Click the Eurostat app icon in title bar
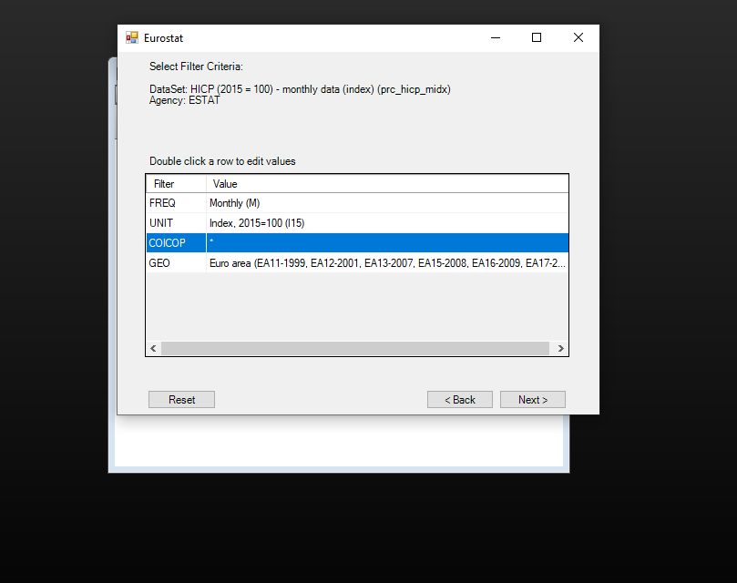Image resolution: width=737 pixels, height=583 pixels. click(x=132, y=38)
